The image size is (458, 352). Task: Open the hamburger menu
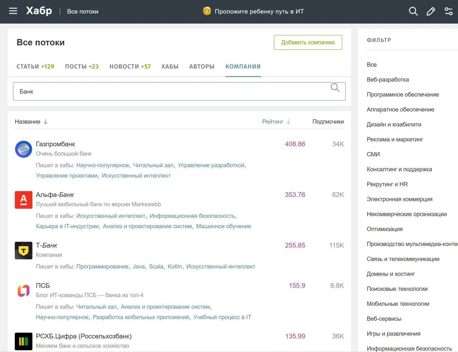pos(13,11)
